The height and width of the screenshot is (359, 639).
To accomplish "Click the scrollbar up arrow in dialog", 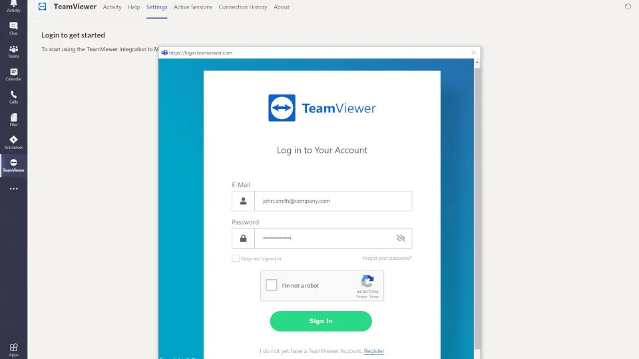I will (477, 62).
